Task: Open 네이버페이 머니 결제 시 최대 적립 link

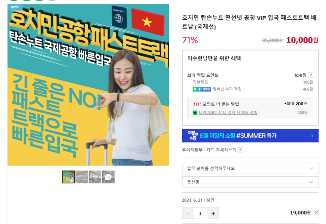Action: click(228, 113)
